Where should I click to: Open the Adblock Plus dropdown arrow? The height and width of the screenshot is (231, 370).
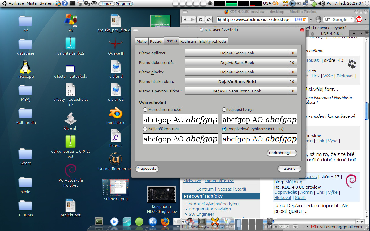(366, 20)
